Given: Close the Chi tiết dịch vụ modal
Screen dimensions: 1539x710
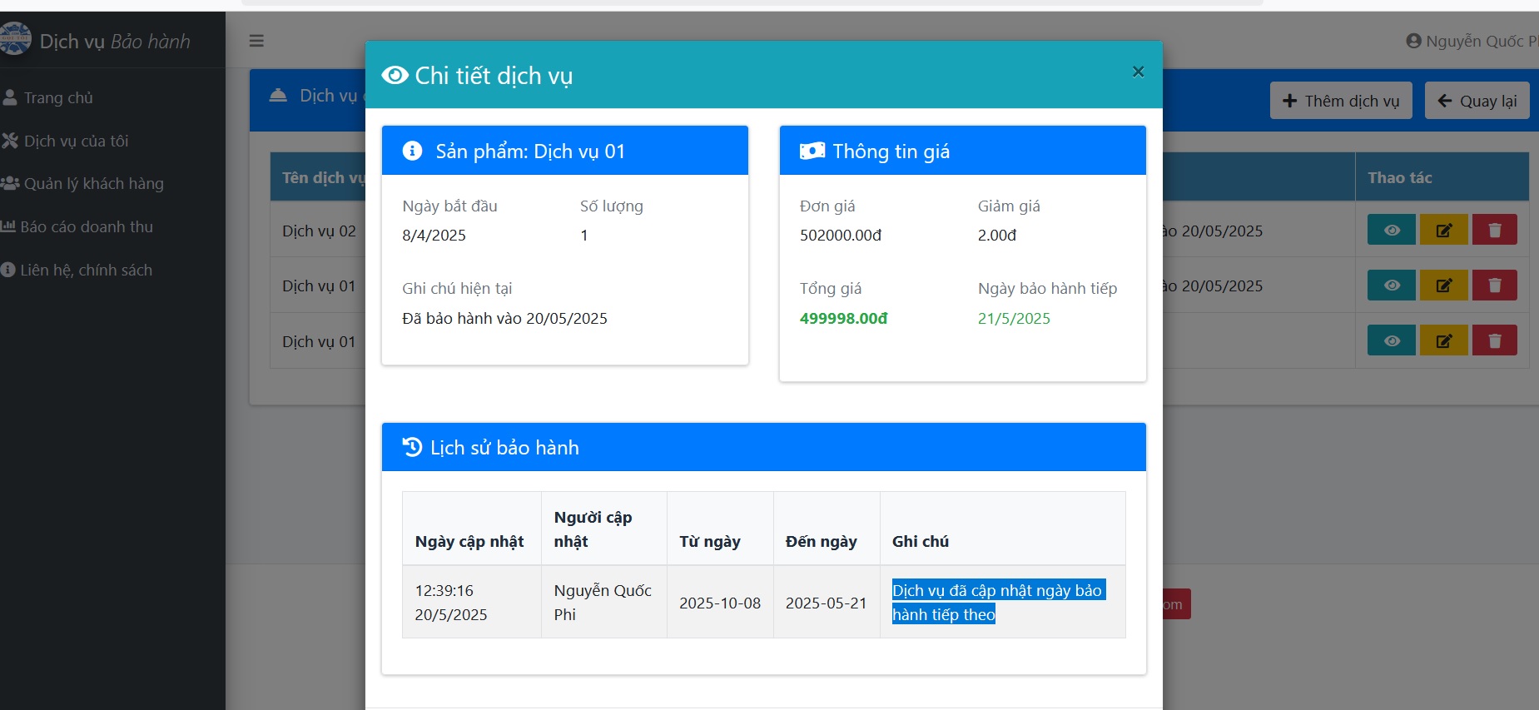Looking at the screenshot, I should [1138, 72].
